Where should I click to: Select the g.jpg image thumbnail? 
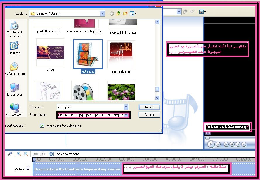[50, 52]
